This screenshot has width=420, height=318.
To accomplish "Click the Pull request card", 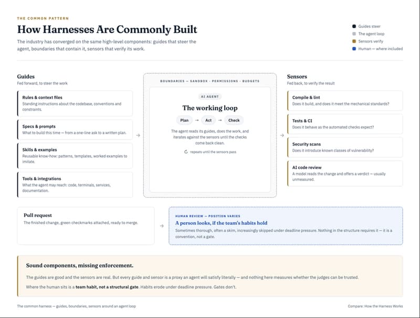I will pyautogui.click(x=86, y=226).
